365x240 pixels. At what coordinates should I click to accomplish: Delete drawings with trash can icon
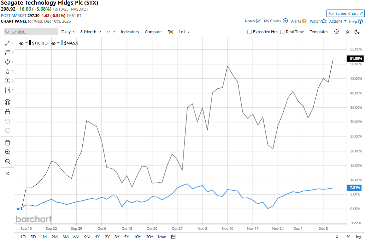pos(7,143)
